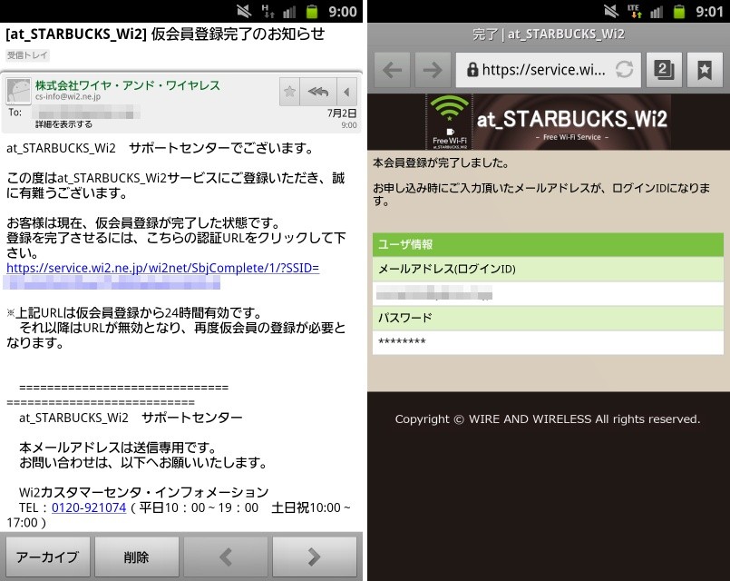The width and height of the screenshot is (730, 581).
Task: Tap the sender's avatar image
Action: tap(19, 92)
